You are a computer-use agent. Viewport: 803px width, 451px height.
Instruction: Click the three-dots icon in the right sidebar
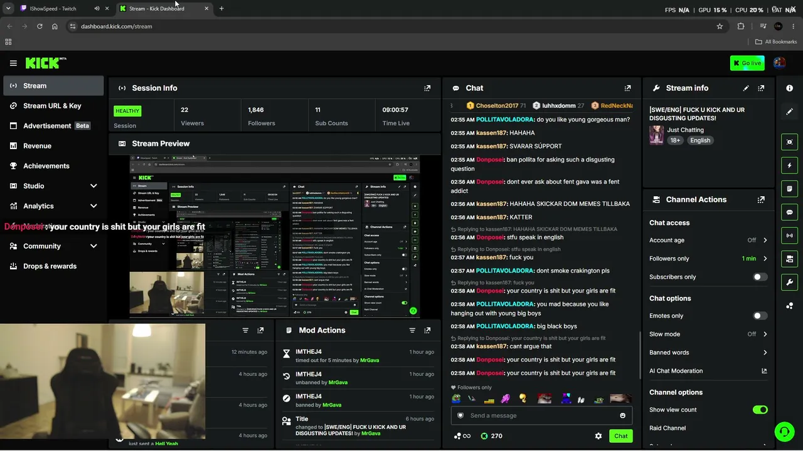(x=789, y=306)
